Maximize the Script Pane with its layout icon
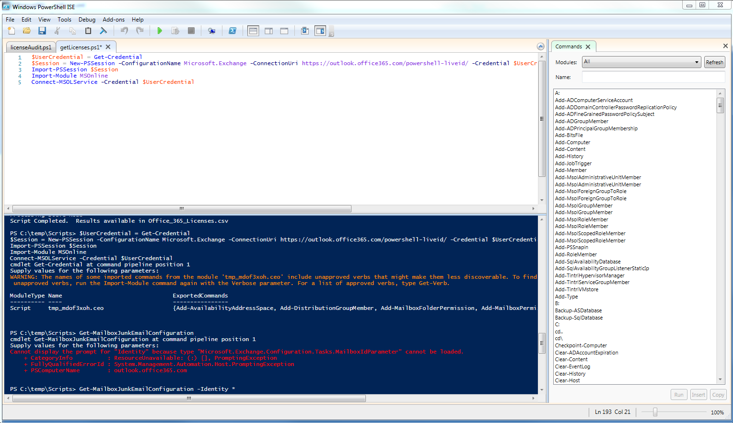This screenshot has width=733, height=423. coord(284,30)
